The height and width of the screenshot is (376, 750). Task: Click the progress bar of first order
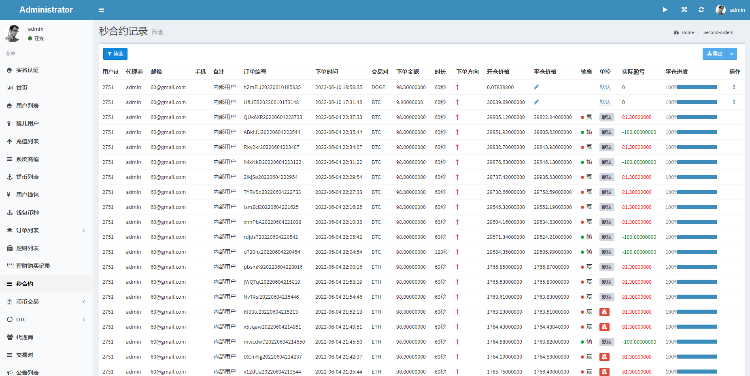point(697,87)
